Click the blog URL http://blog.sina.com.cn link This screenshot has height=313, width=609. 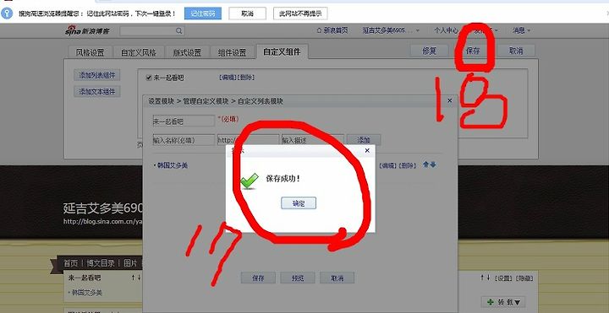click(x=103, y=222)
